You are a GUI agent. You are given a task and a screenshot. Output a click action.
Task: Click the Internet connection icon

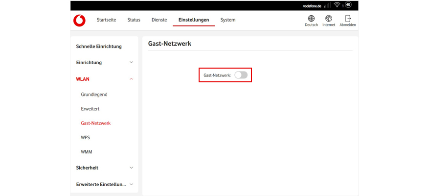coord(329,19)
